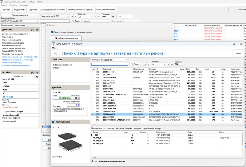
Task: Click Търси button in nomenclature window
Action: (135, 64)
